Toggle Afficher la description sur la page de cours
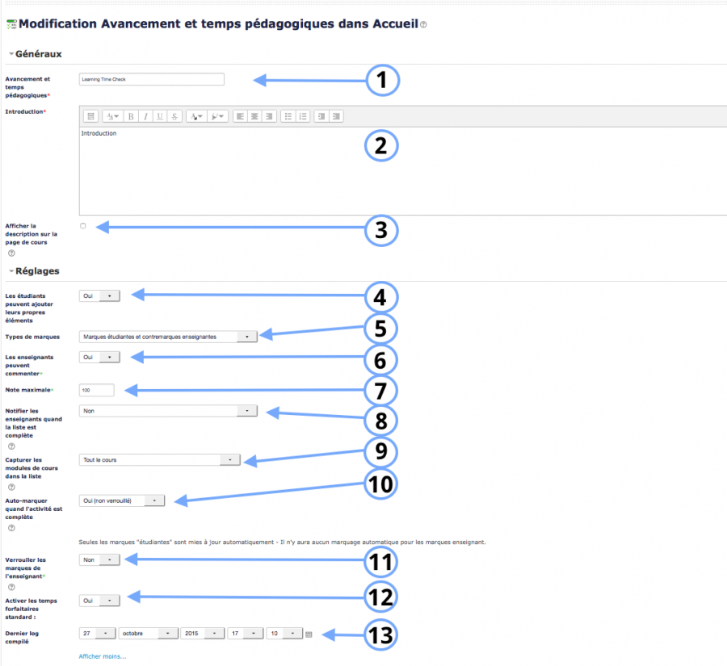 click(82, 226)
